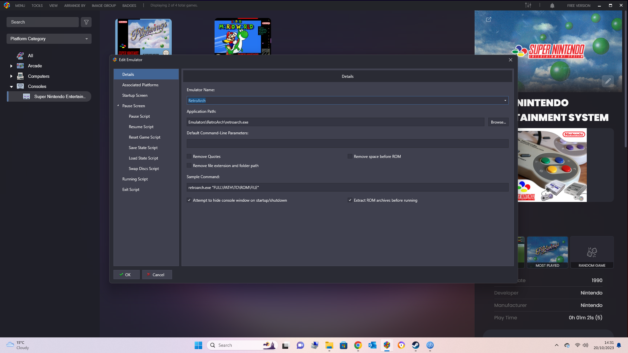Click the pencil edit icon on banner
This screenshot has width=628, height=353.
tap(608, 81)
